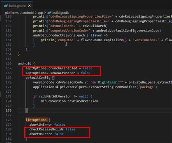The width and height of the screenshot is (172, 143).
Task: Click 'android.defaultConfig.versionCode' on line 159
Action: click(x=128, y=31)
